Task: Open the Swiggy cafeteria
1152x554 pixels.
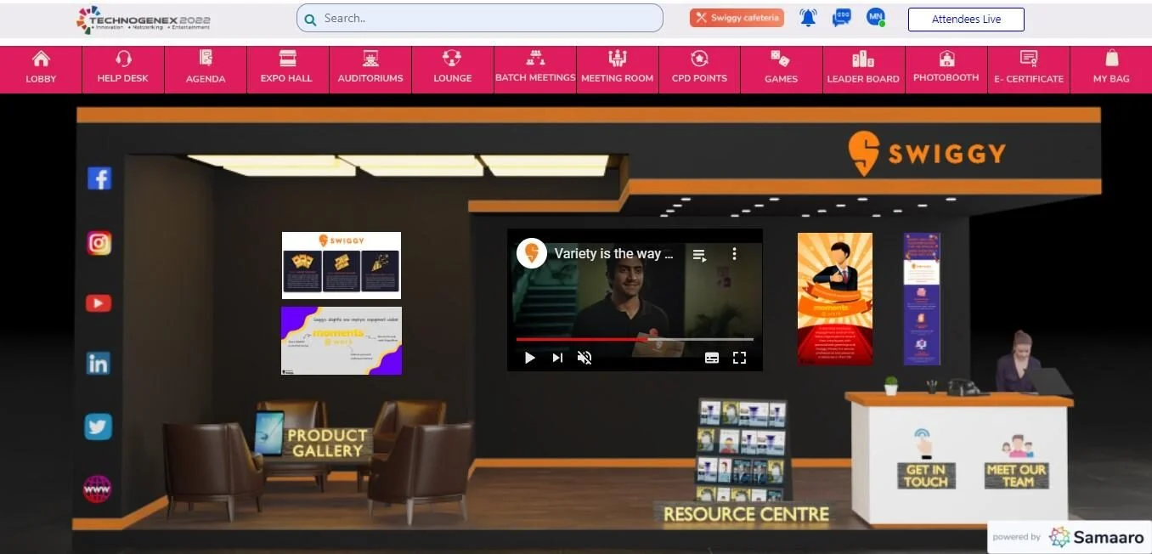Action: click(x=736, y=16)
